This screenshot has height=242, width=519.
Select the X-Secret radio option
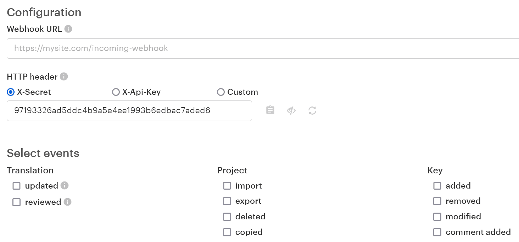pos(11,92)
